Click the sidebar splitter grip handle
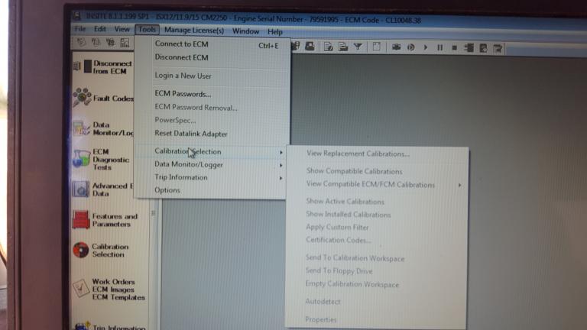Viewport: 587px width, 330px height. [x=153, y=213]
